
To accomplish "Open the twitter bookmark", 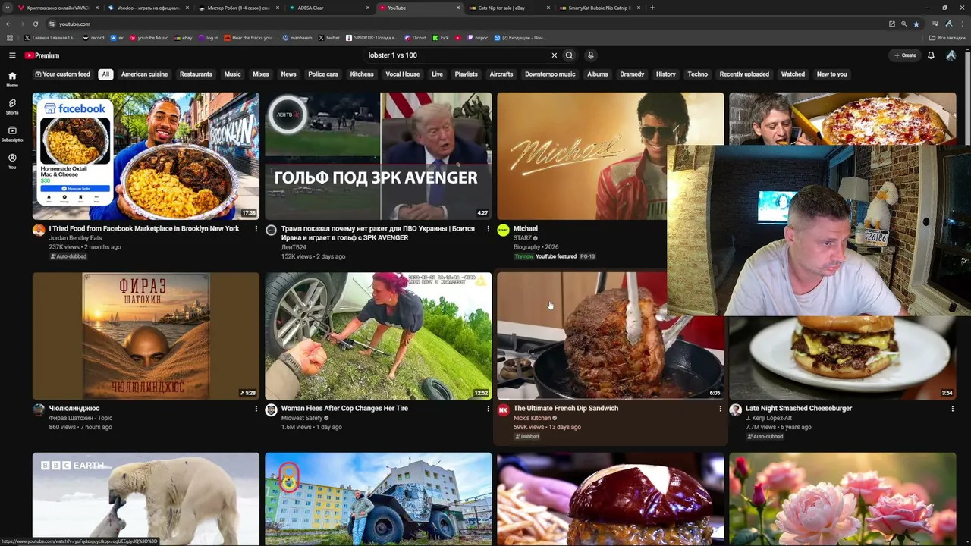I will tap(329, 38).
